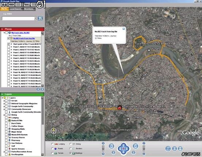Zoom in using top of zoom slider
Viewport: 202px width, 157px height.
[x=103, y=144]
